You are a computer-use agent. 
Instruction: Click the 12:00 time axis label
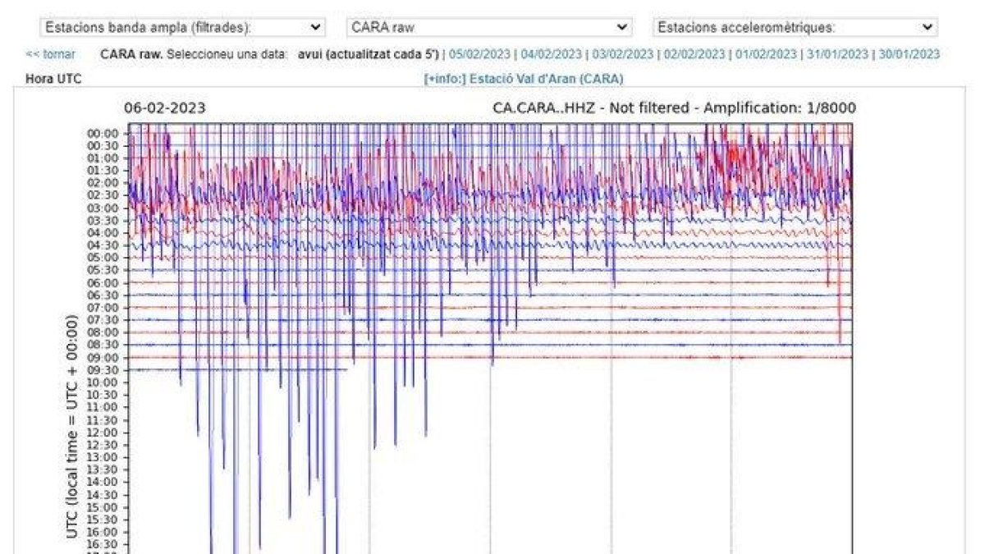pos(103,432)
